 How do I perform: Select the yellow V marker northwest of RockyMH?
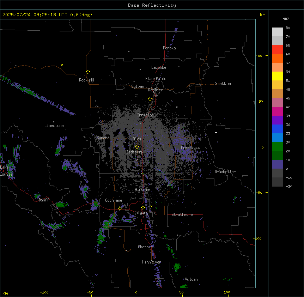[62, 65]
